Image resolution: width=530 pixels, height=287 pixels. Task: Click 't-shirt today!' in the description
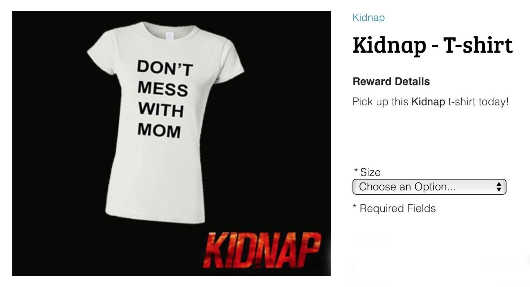pos(478,102)
